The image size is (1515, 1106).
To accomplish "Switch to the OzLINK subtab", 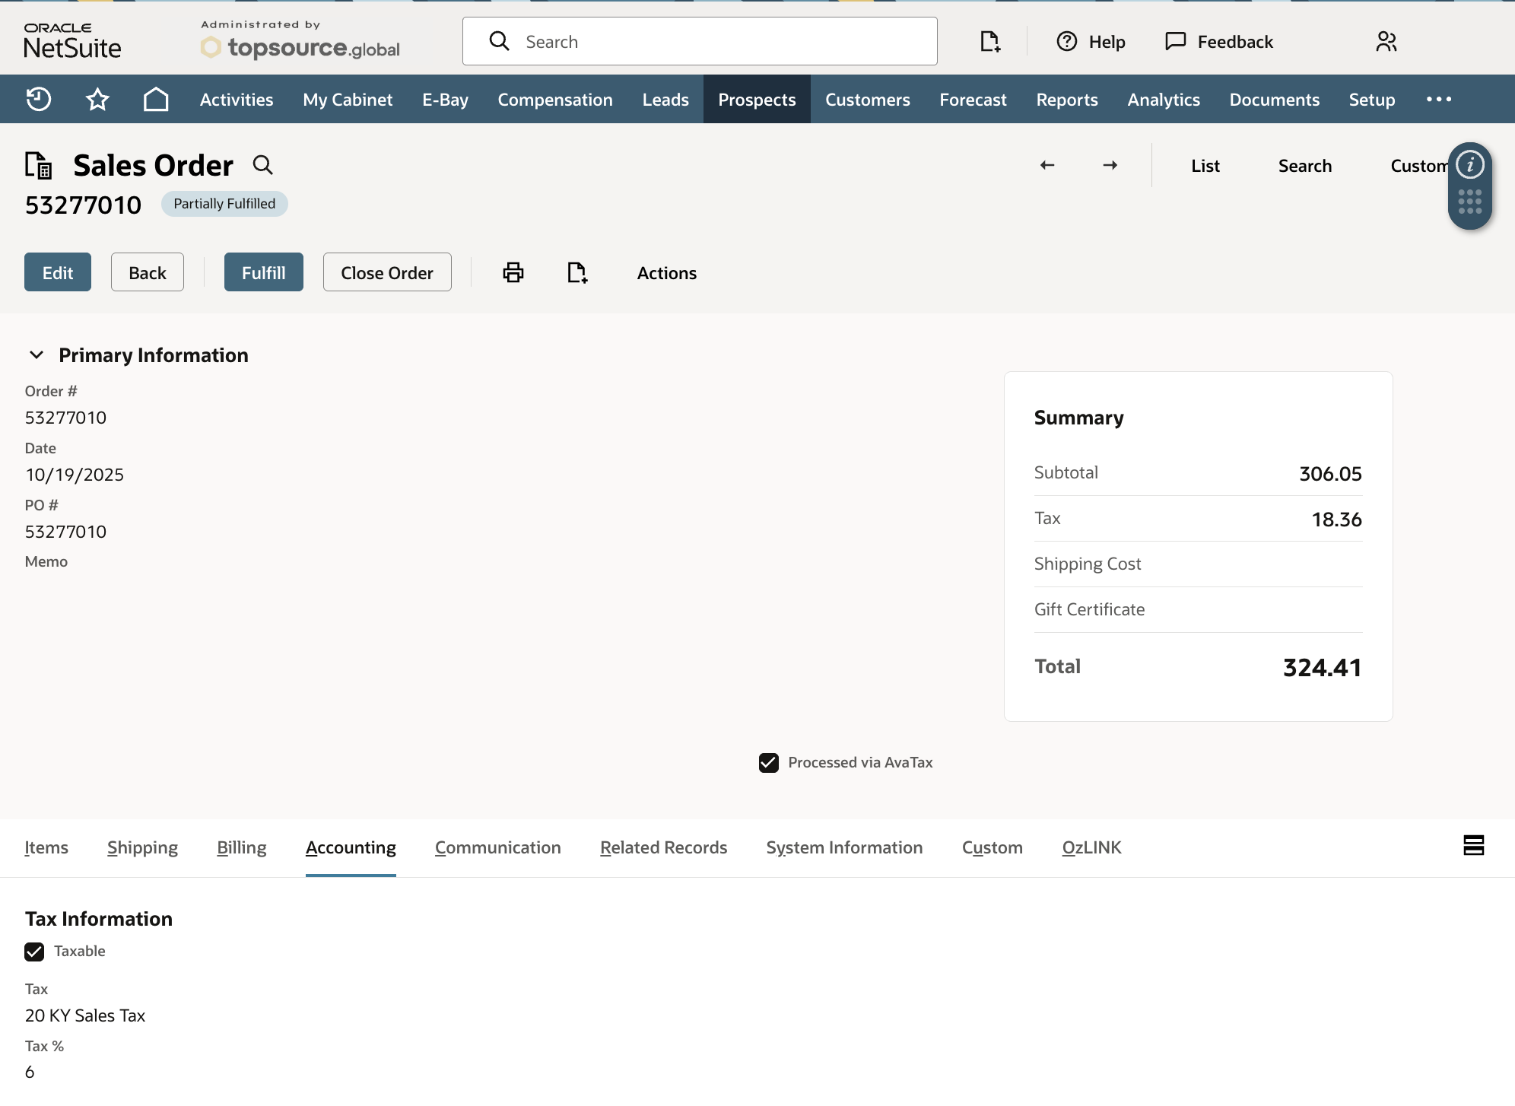I will click(x=1092, y=847).
